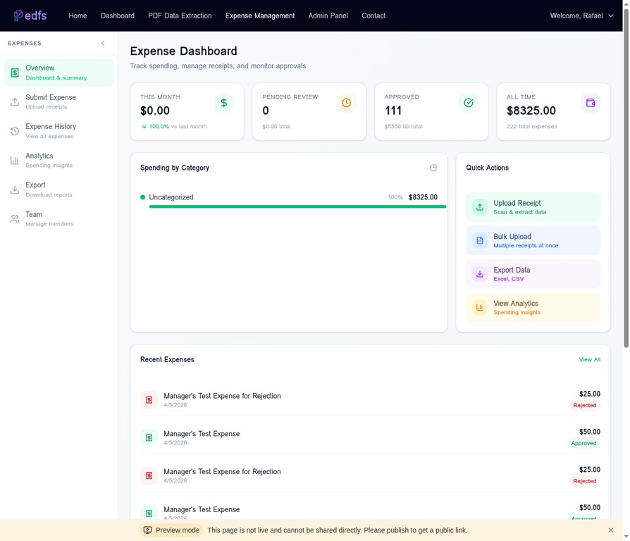The image size is (630, 541).
Task: Click the View Analytics chart icon
Action: (x=480, y=307)
